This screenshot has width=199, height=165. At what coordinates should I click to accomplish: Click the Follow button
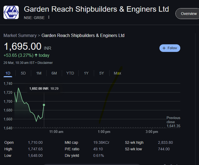[170, 48]
